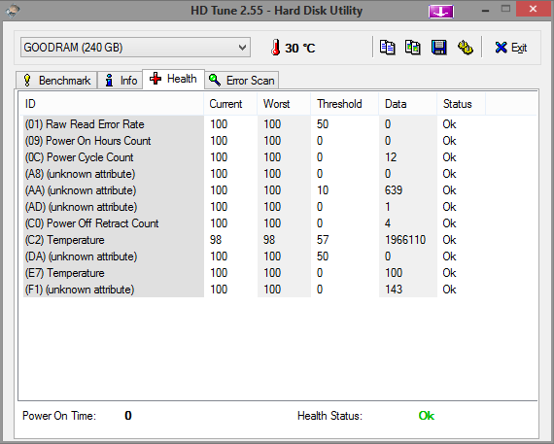
Task: Switch to the Error Scan tab
Action: 242,81
